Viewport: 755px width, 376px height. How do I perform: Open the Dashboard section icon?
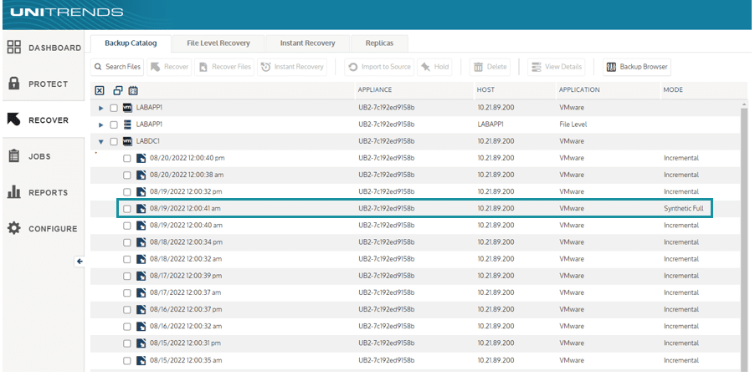click(14, 47)
